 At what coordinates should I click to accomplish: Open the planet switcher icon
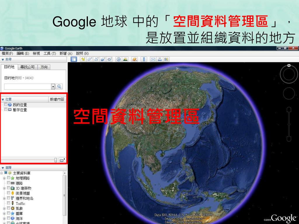click(x=134, y=59)
